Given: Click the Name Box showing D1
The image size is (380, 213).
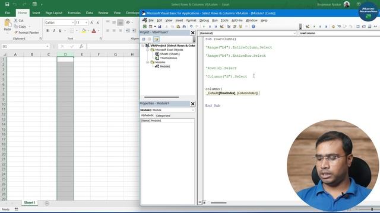Looking at the screenshot, I should click(x=23, y=46).
